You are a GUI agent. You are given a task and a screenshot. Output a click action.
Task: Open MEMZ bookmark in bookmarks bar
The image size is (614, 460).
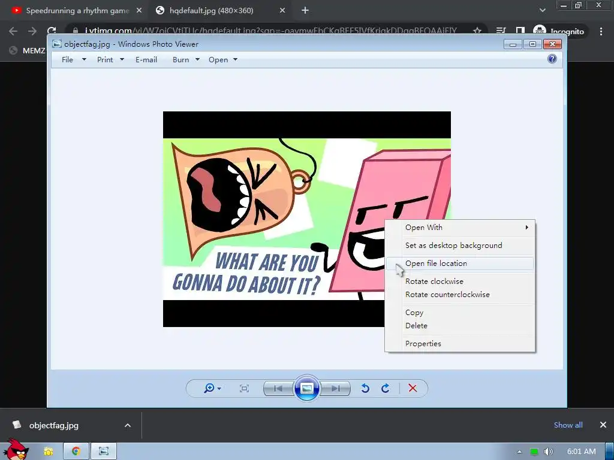28,50
